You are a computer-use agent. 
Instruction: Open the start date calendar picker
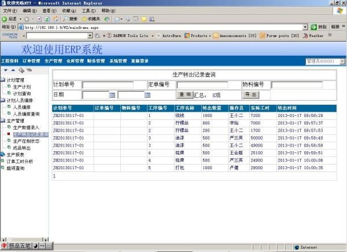[112, 94]
